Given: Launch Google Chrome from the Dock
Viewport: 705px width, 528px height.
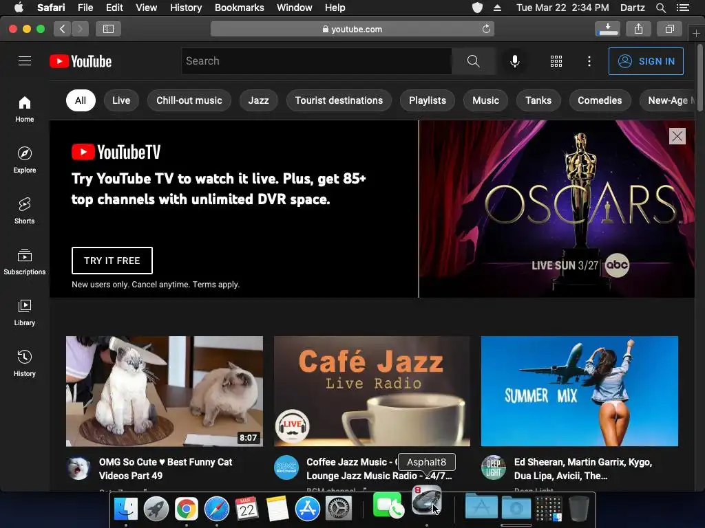Looking at the screenshot, I should click(187, 509).
